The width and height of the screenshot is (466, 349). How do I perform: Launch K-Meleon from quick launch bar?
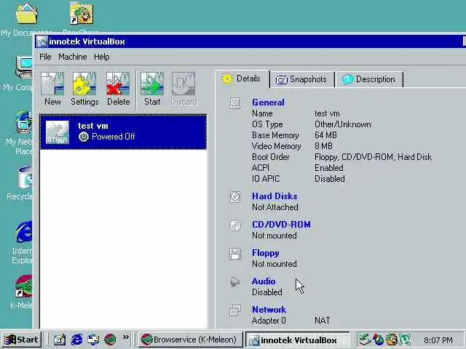coord(110,340)
